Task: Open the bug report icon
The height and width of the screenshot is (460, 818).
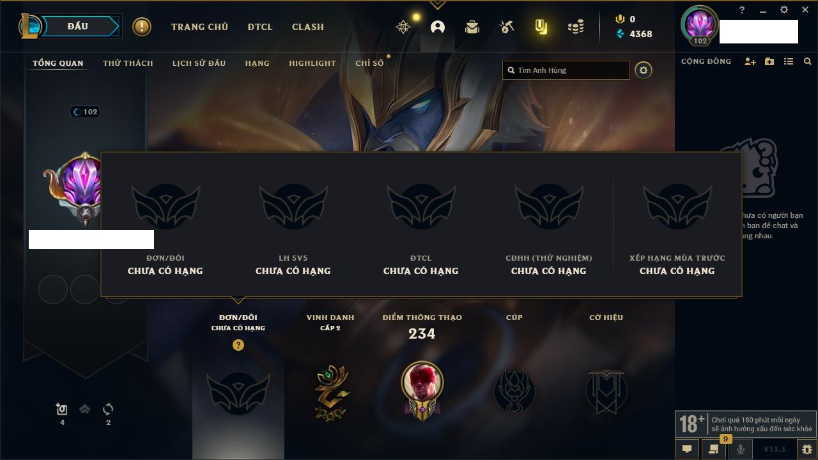Action: (806, 449)
